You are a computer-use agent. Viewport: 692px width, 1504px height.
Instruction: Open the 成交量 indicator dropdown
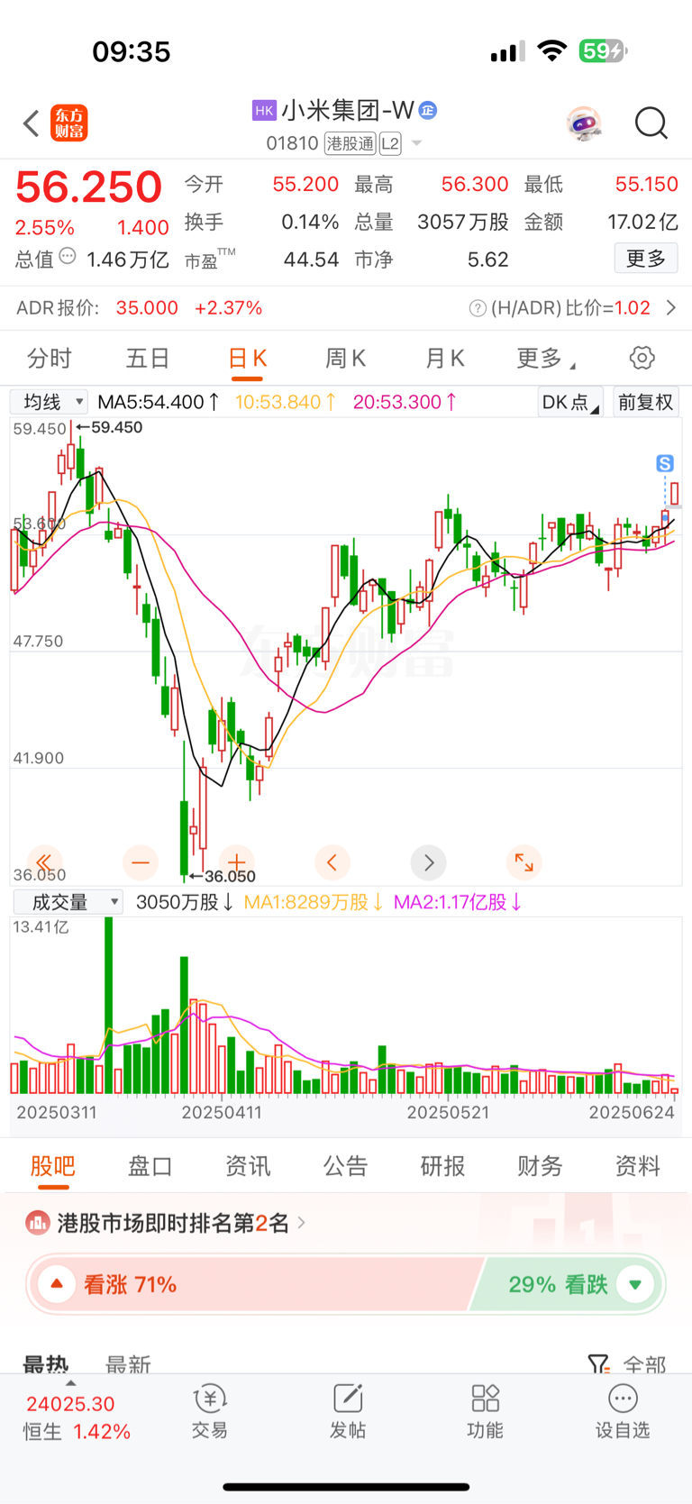(x=68, y=902)
